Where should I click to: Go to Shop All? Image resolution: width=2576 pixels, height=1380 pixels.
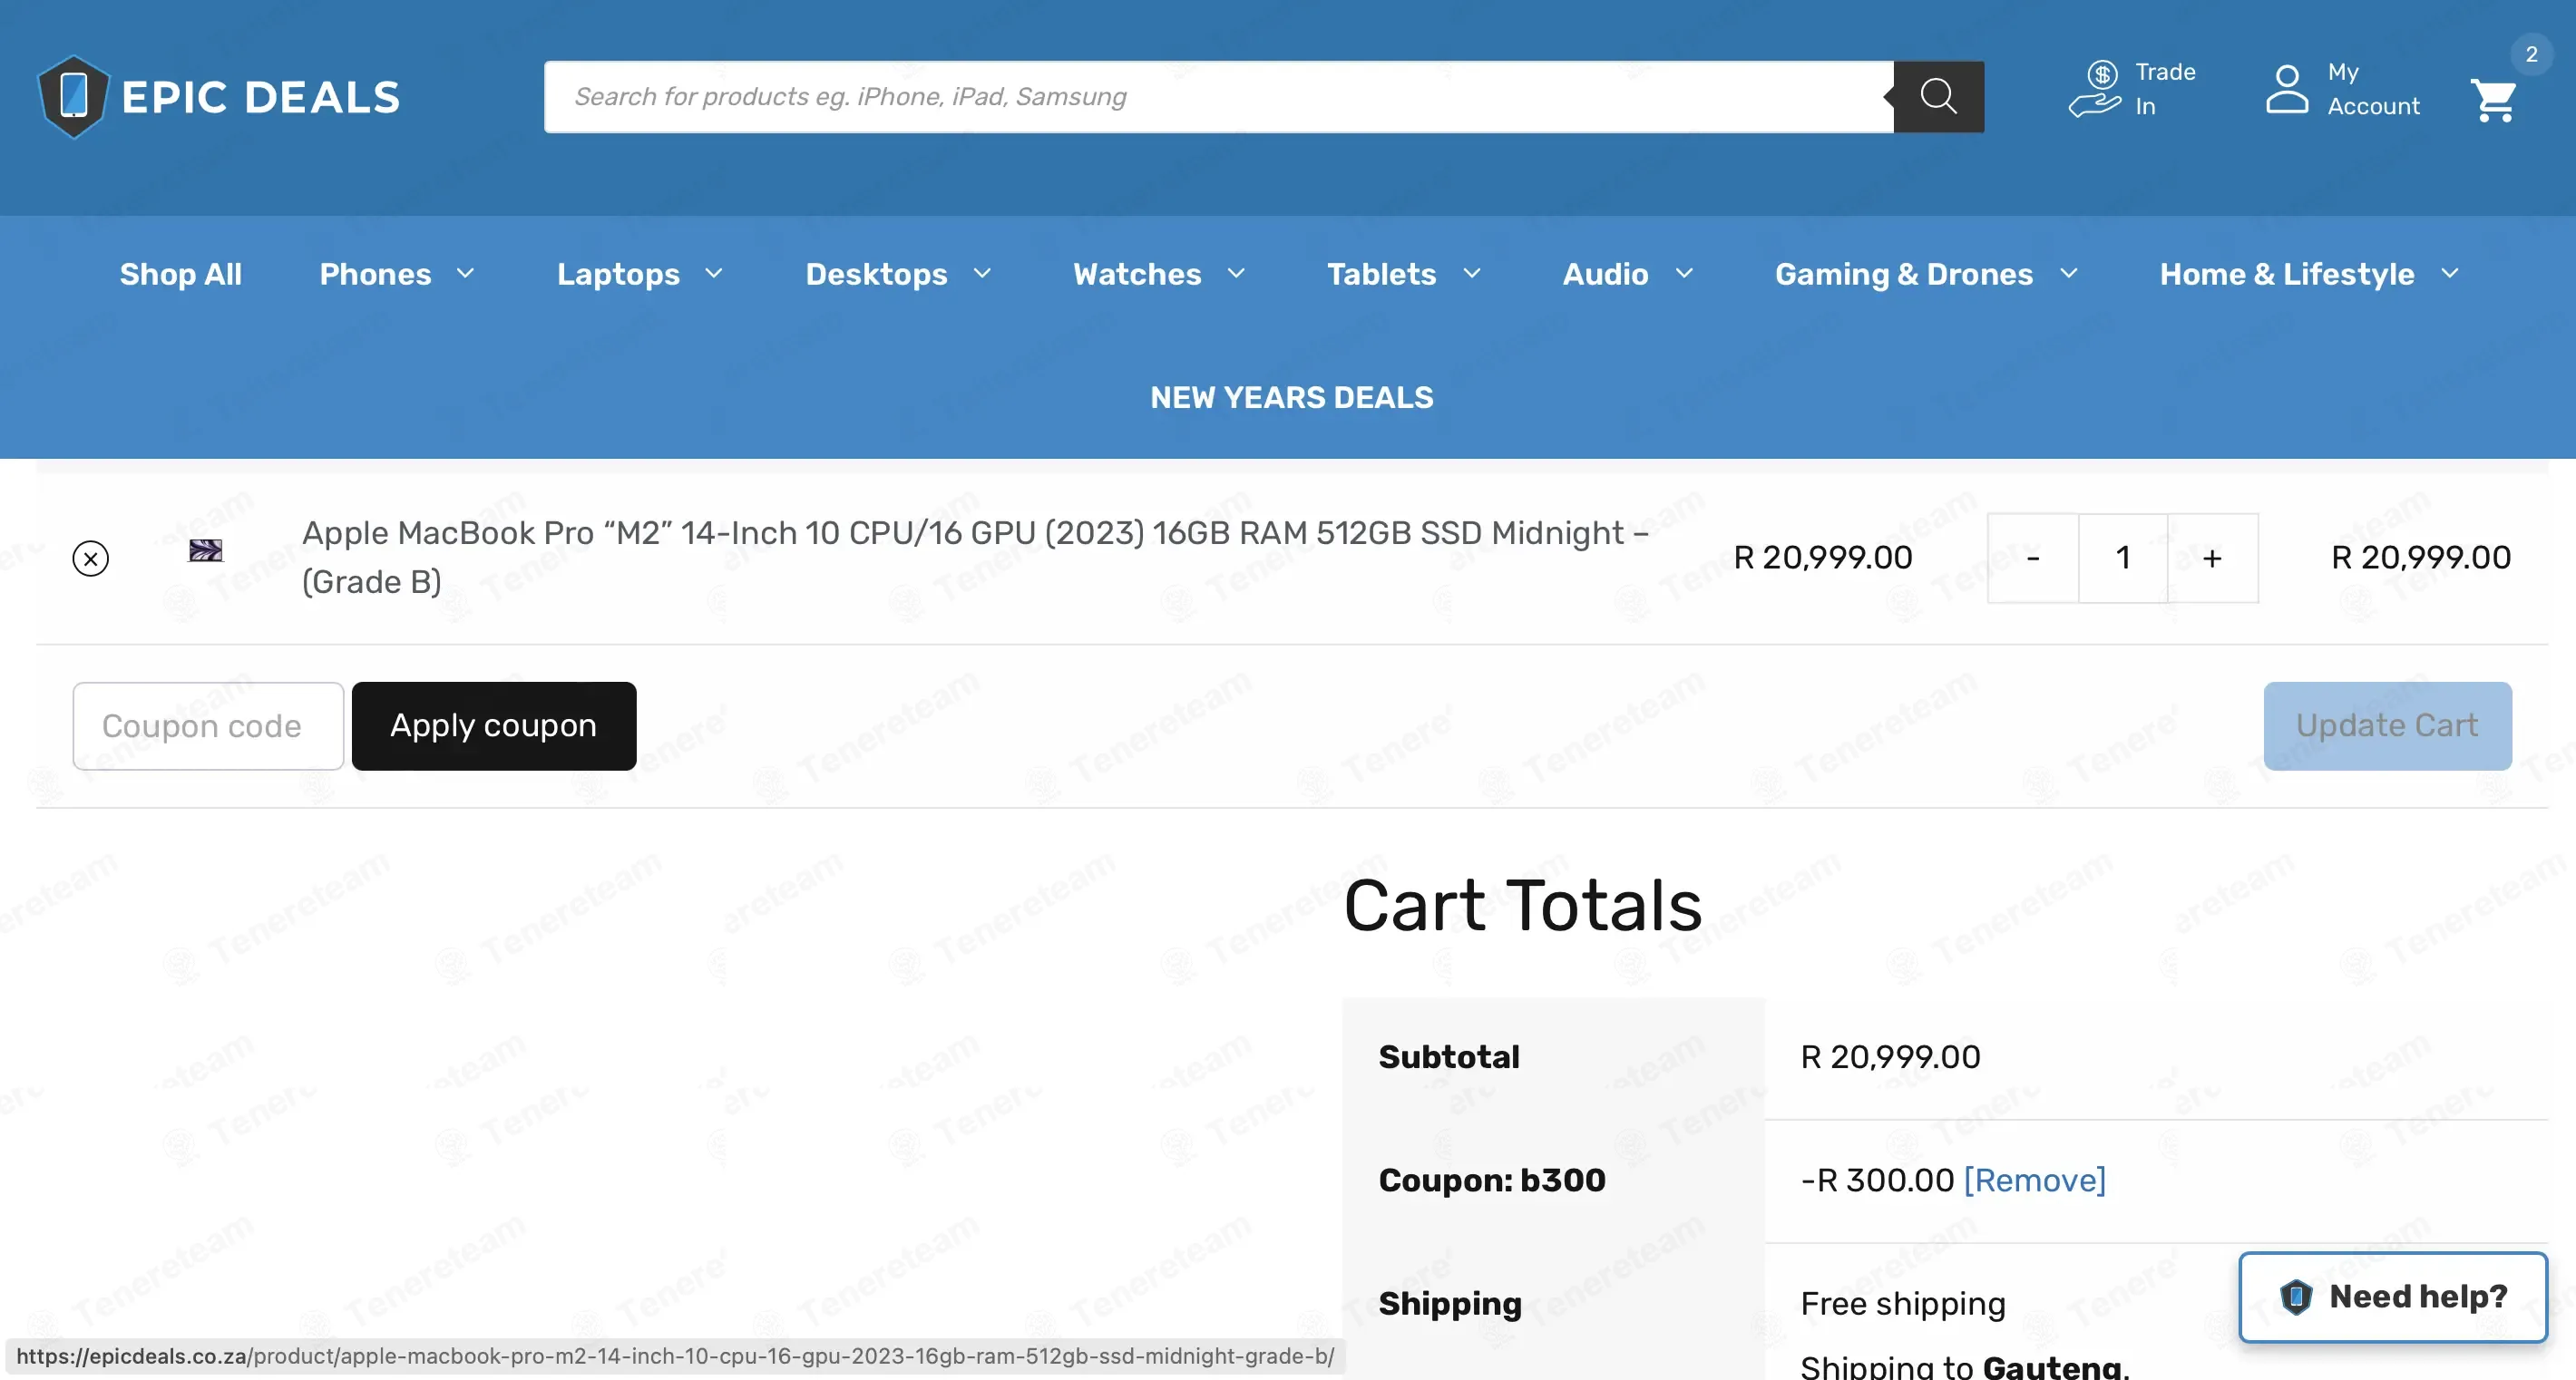(181, 274)
